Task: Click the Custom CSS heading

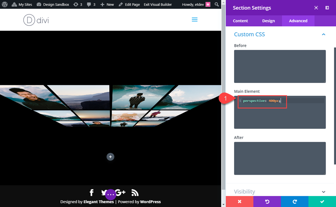Action: tap(249, 34)
